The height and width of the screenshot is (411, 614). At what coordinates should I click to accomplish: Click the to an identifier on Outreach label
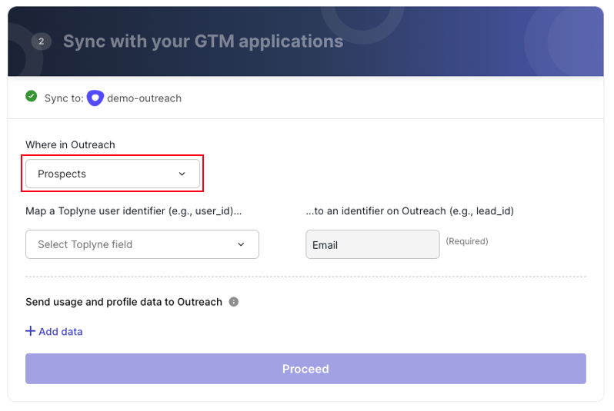(409, 211)
